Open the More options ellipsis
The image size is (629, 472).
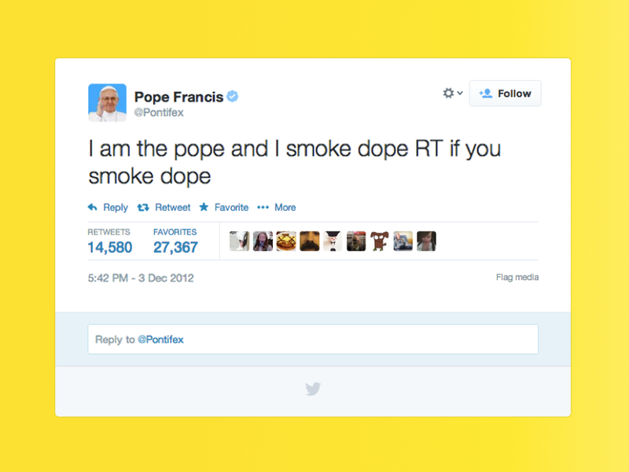coord(263,207)
